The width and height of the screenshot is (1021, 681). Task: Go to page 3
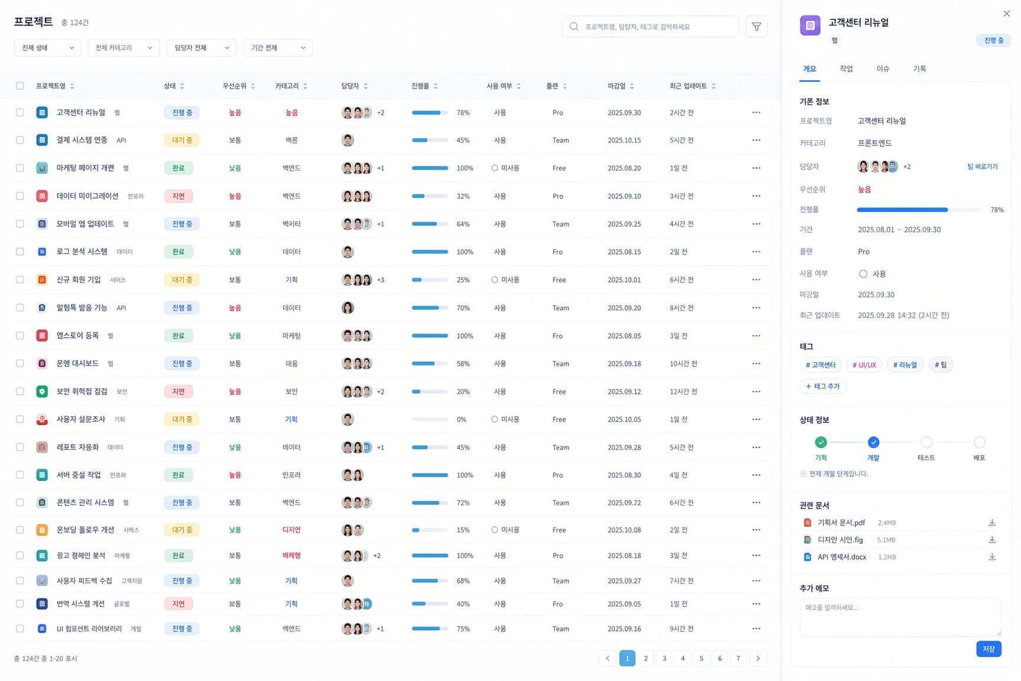[664, 658]
